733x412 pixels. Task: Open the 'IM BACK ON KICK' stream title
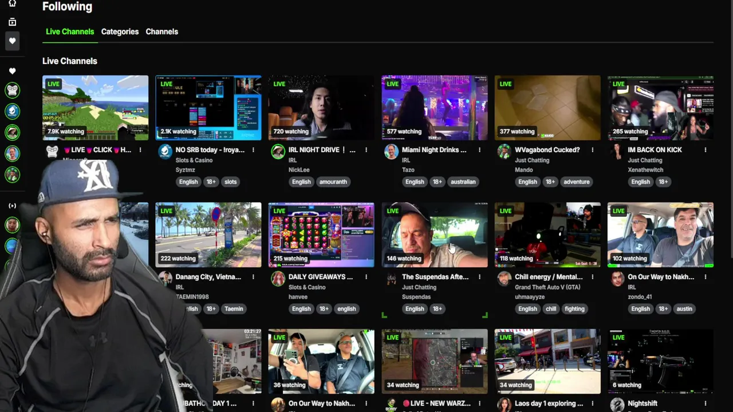coord(655,150)
